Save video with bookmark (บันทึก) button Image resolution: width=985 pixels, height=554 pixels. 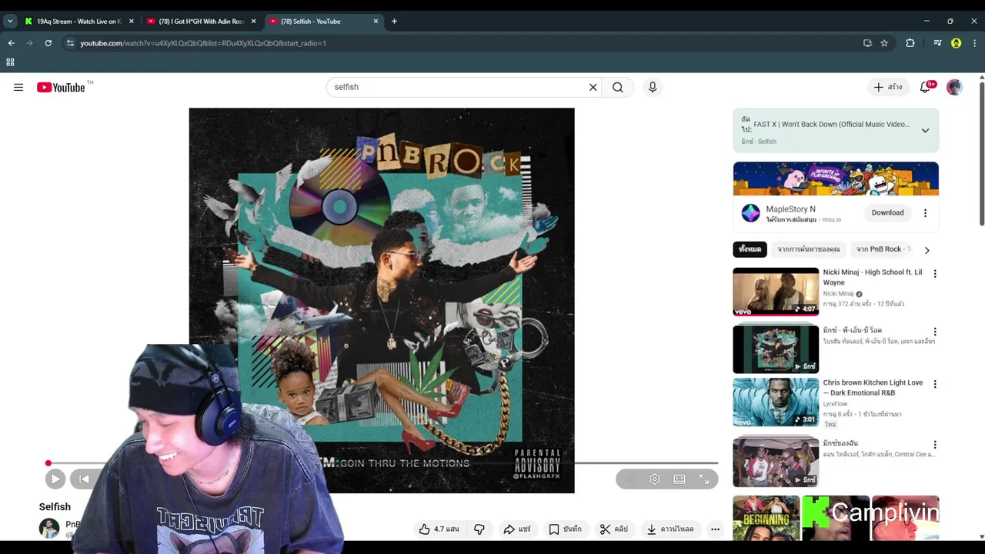click(566, 529)
